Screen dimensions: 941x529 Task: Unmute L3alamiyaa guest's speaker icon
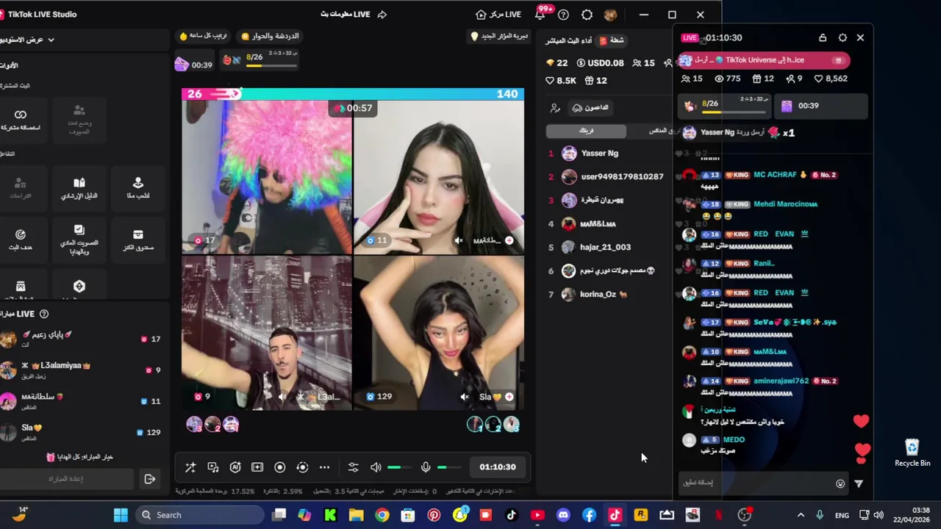[282, 397]
